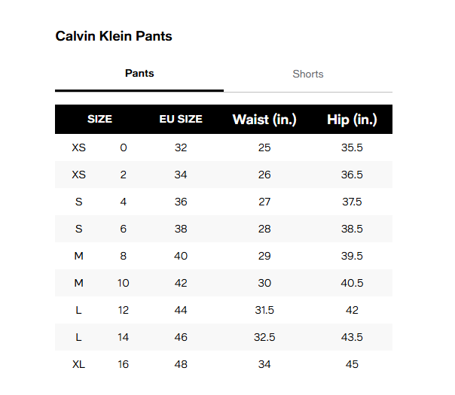
Task: Click the SIZE column header
Action: pos(99,119)
